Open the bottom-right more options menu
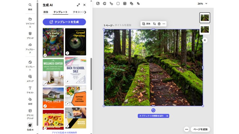The width and height of the screenshot is (239, 134). [187, 129]
